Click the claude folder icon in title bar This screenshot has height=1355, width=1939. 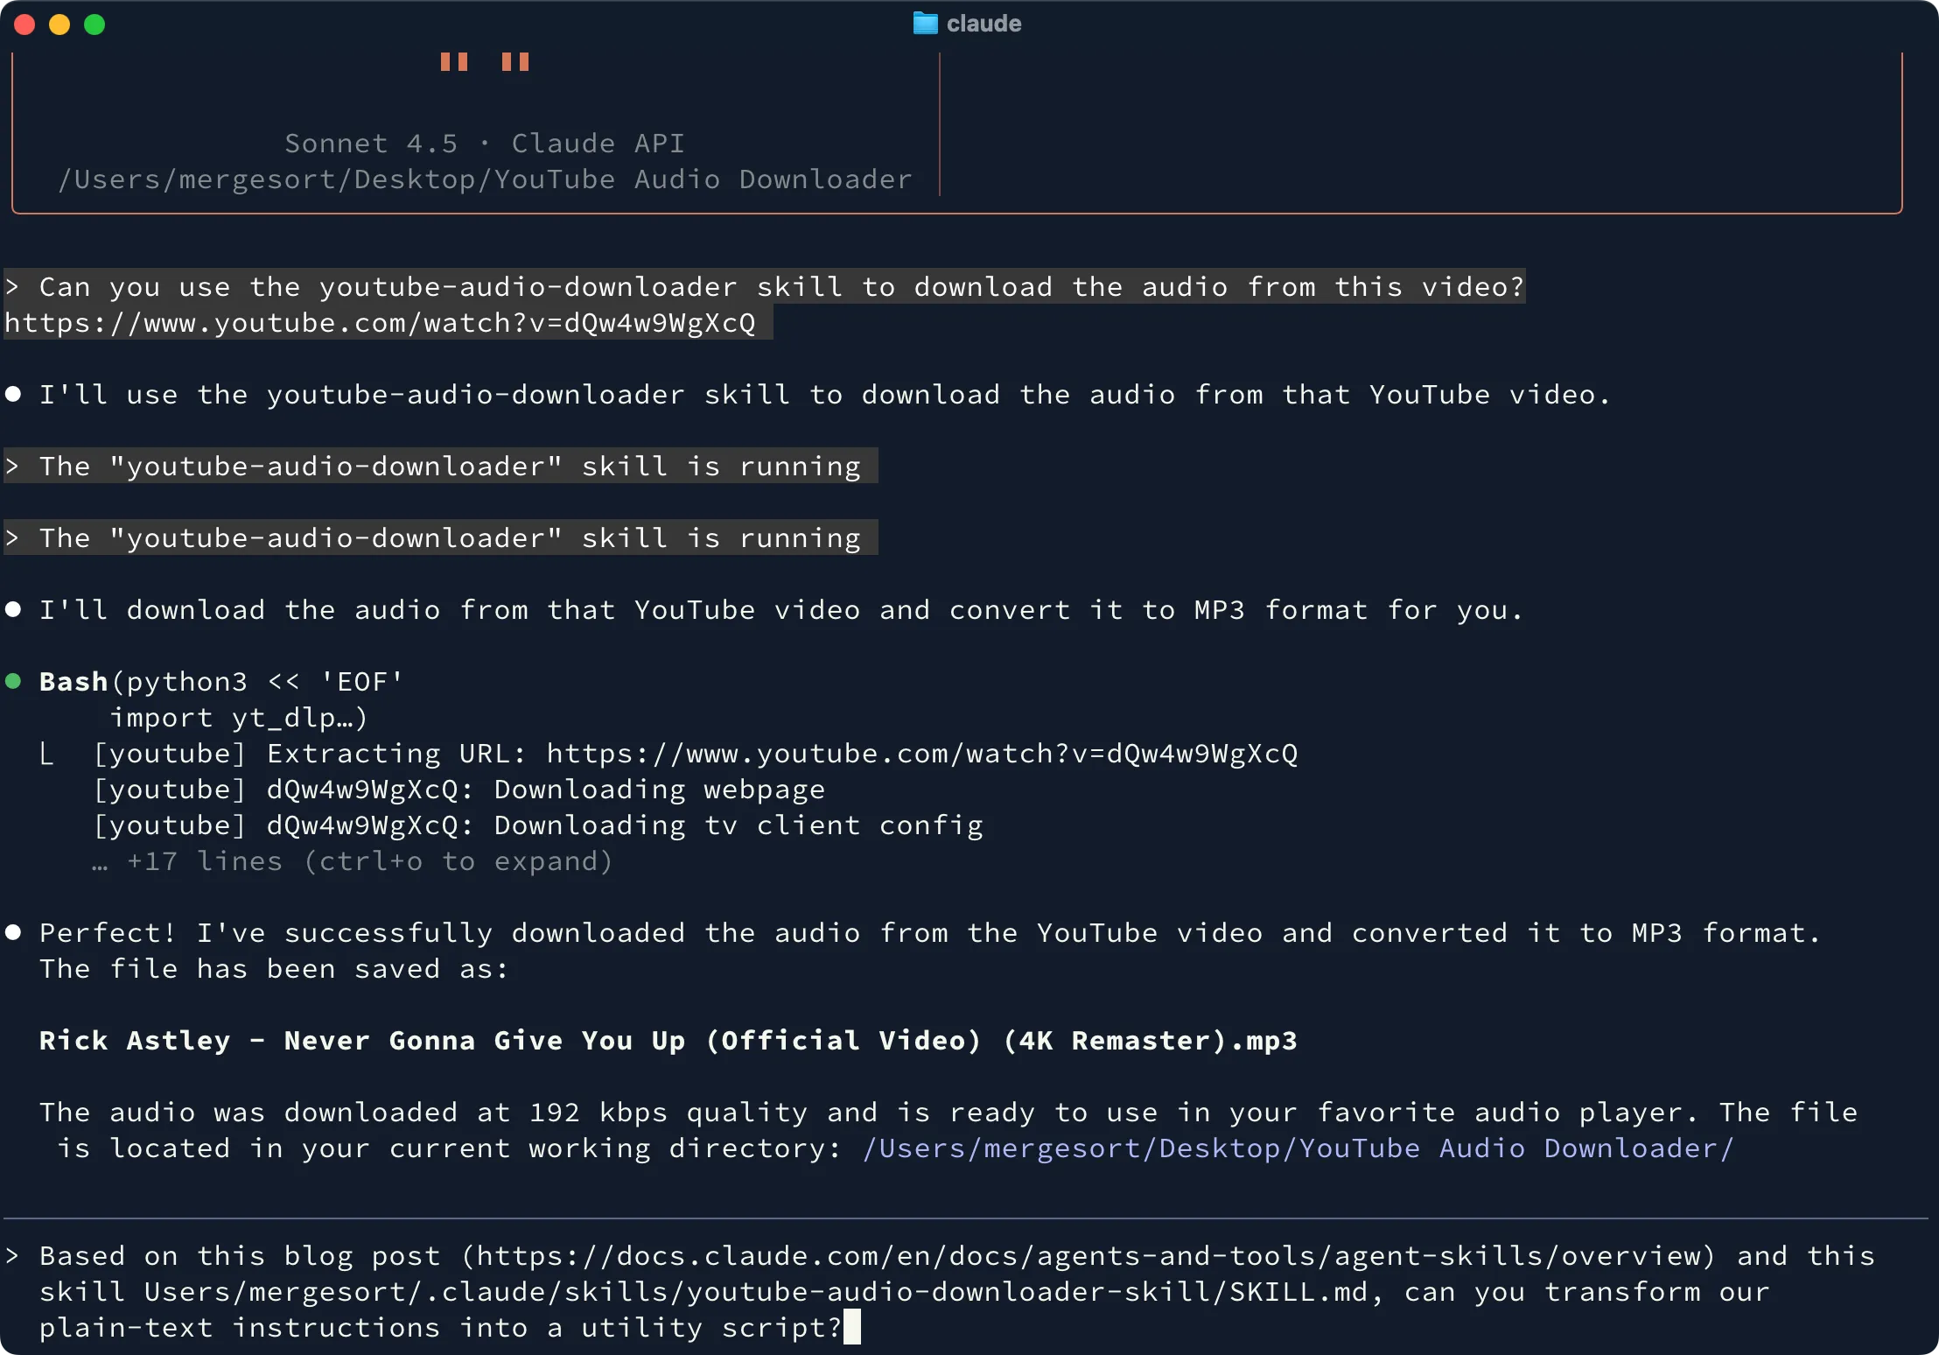(925, 24)
